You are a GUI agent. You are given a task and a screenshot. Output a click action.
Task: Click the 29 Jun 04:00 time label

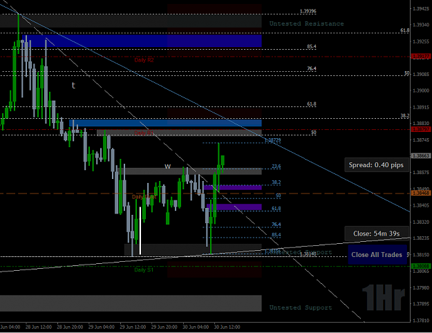click(102, 327)
